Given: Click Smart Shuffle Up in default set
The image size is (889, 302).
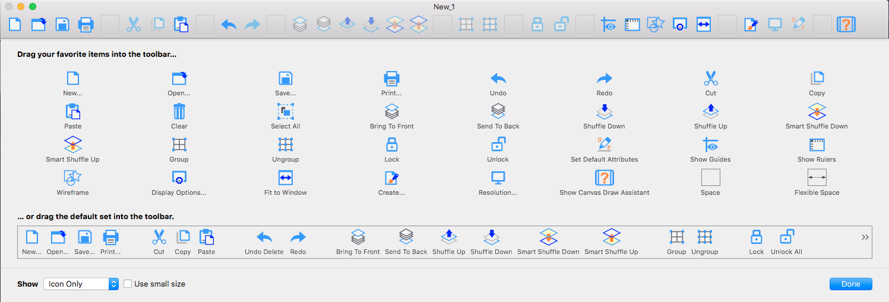Looking at the screenshot, I should [611, 242].
